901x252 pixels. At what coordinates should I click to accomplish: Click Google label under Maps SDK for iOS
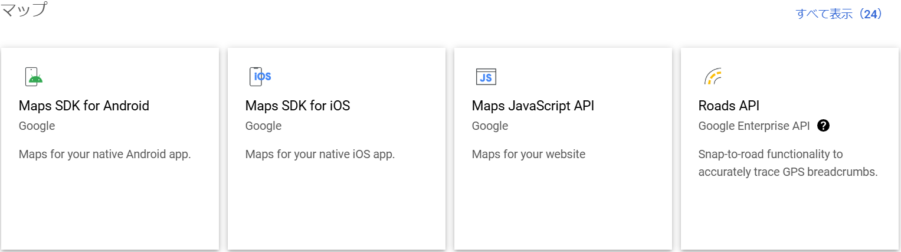point(263,126)
